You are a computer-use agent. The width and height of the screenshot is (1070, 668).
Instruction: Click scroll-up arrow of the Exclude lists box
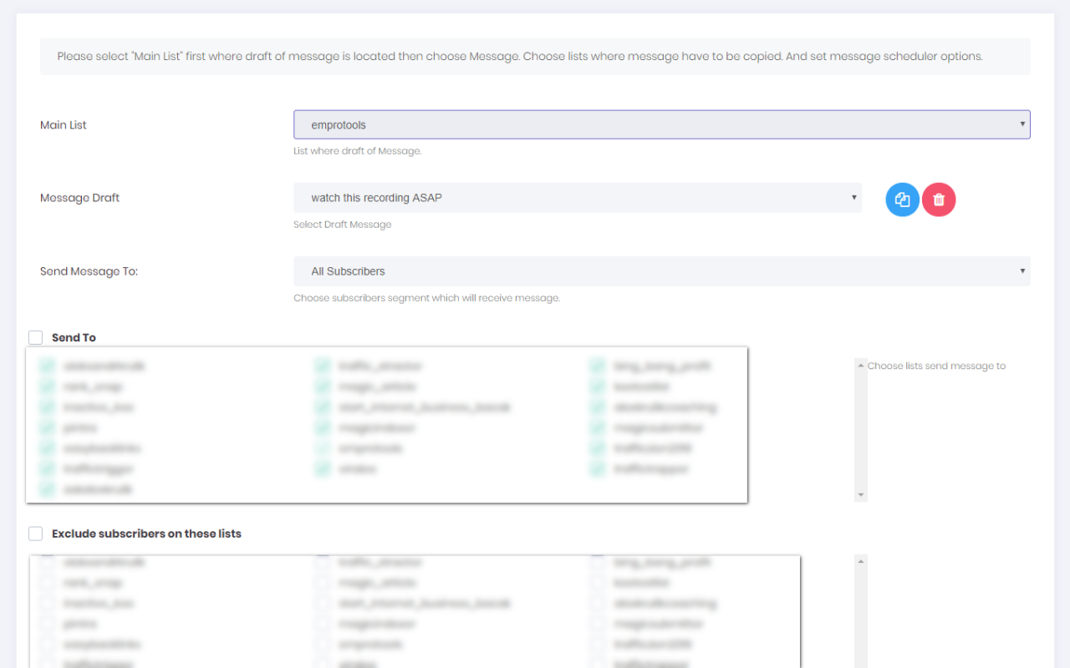(x=861, y=562)
